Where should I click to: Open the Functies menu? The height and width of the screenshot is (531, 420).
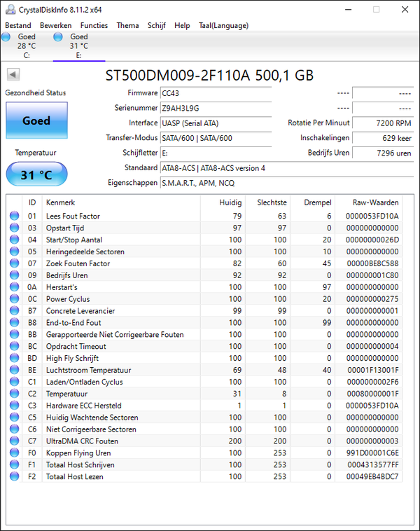[94, 25]
